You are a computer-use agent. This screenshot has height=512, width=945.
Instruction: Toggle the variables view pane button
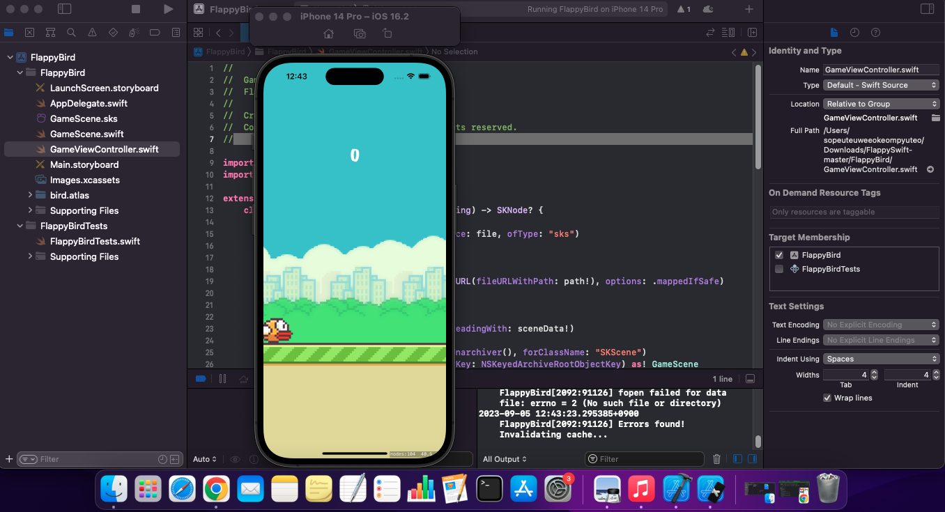point(738,459)
